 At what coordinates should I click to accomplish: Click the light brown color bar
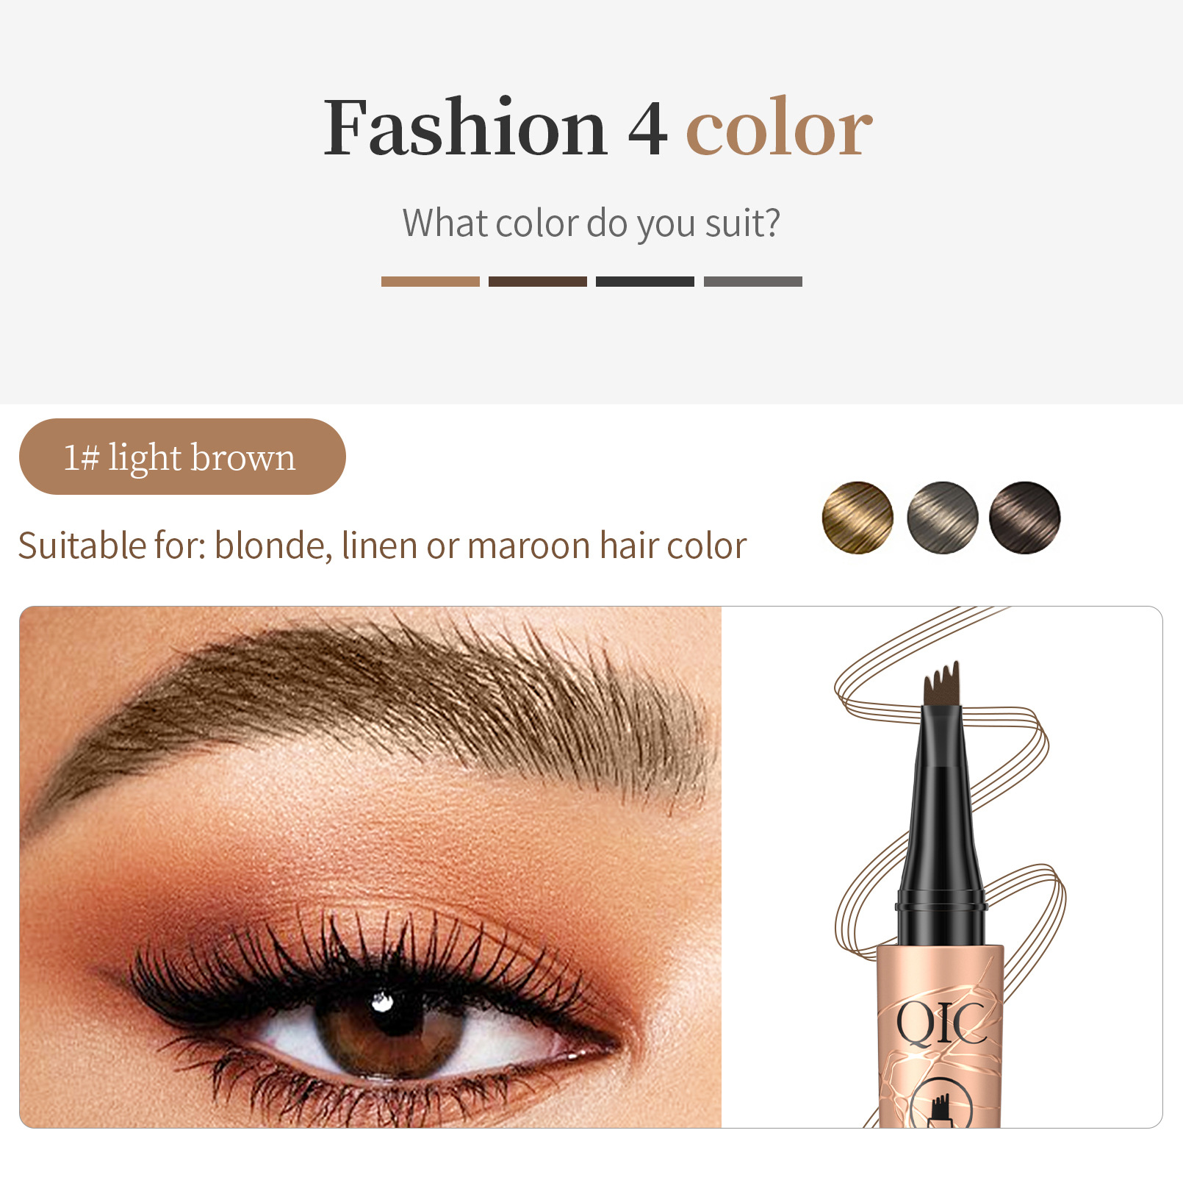430,282
